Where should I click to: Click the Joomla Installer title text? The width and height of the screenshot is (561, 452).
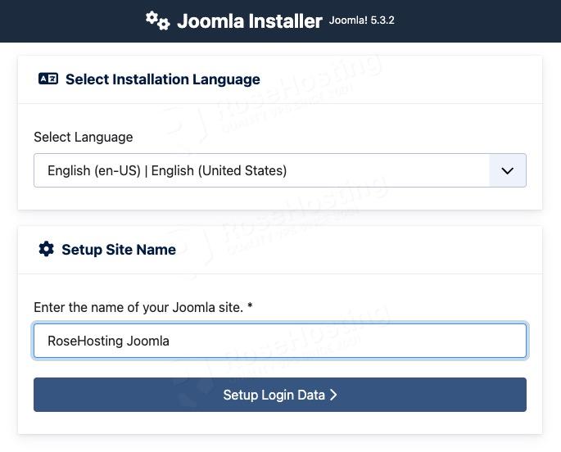coord(249,21)
